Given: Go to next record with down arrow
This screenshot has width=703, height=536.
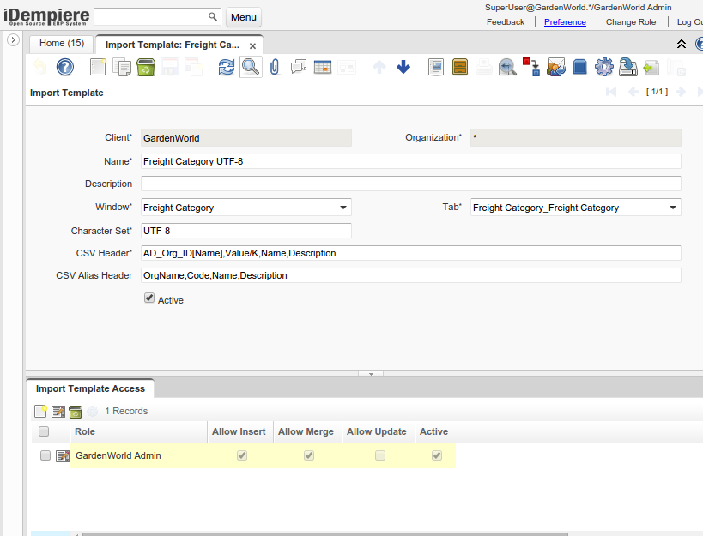Looking at the screenshot, I should click(x=403, y=67).
